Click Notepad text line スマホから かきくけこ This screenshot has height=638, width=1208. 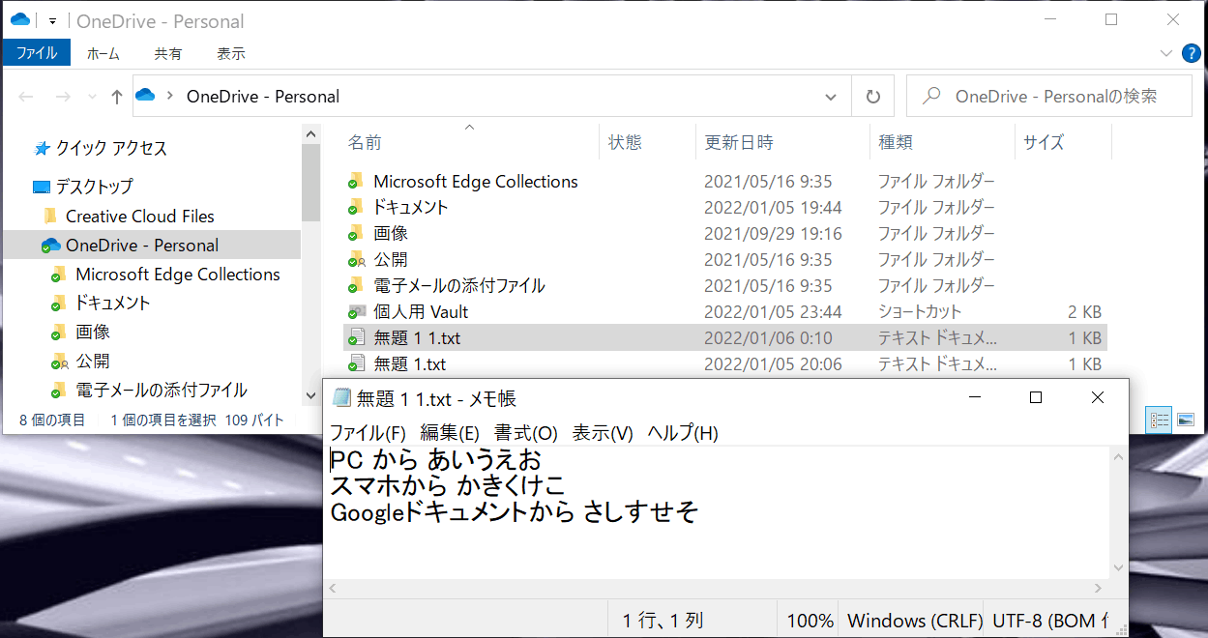coord(448,485)
